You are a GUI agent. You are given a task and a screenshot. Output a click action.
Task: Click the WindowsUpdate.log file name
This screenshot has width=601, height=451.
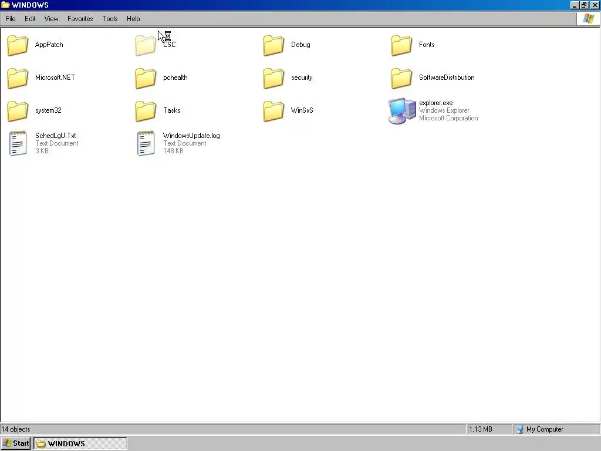click(191, 136)
